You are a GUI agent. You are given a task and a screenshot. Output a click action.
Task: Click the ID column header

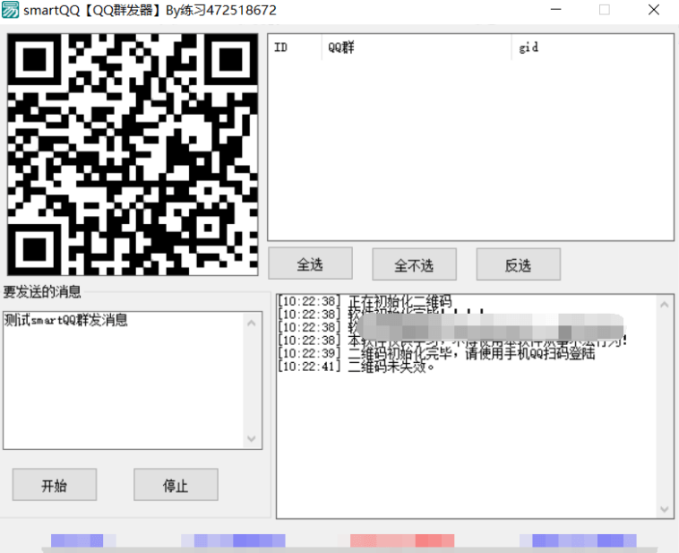click(295, 48)
